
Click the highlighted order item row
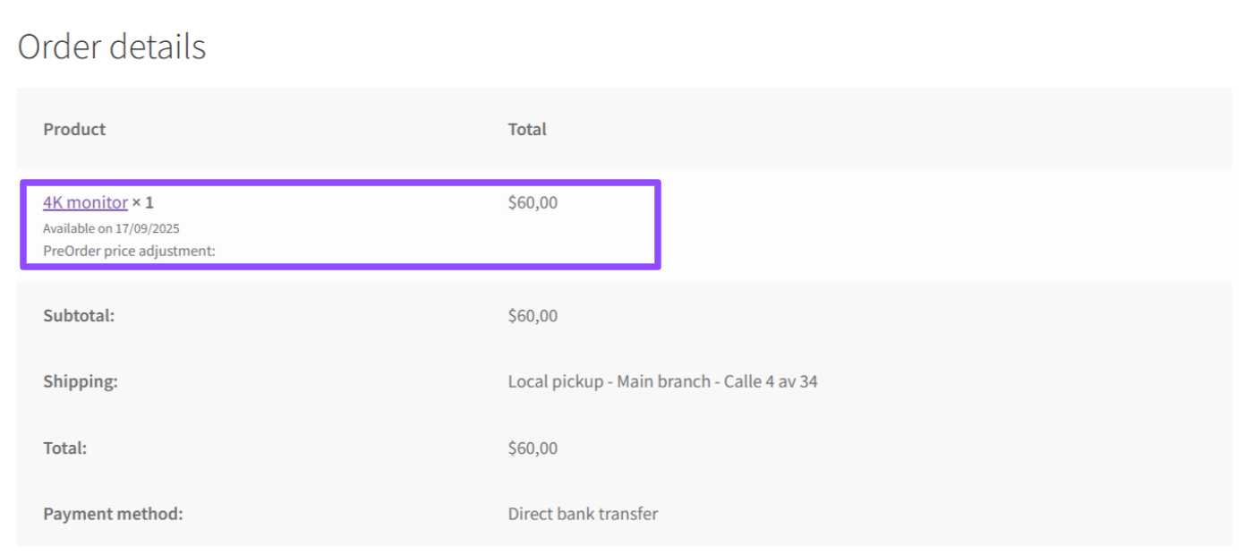340,222
